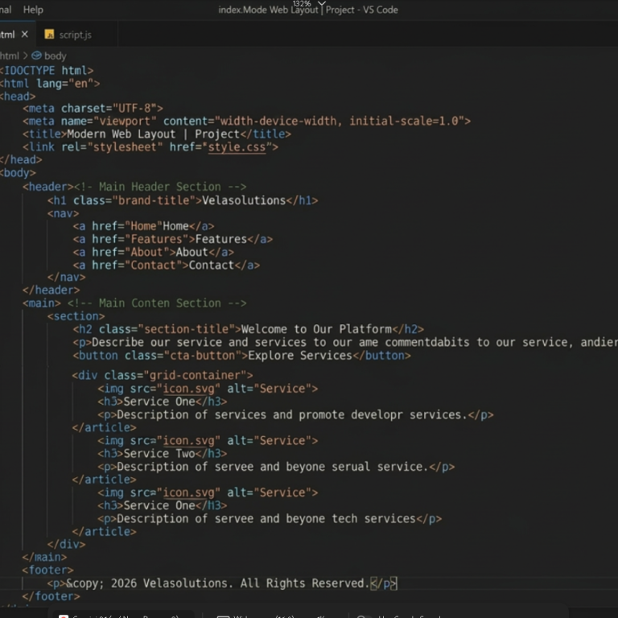Screen dimensions: 618x618
Task: Switch to the script.js tab
Action: coord(76,35)
